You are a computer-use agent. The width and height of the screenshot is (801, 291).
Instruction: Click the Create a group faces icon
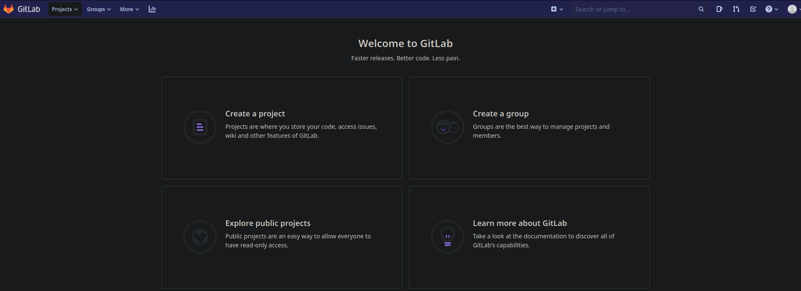(x=447, y=127)
